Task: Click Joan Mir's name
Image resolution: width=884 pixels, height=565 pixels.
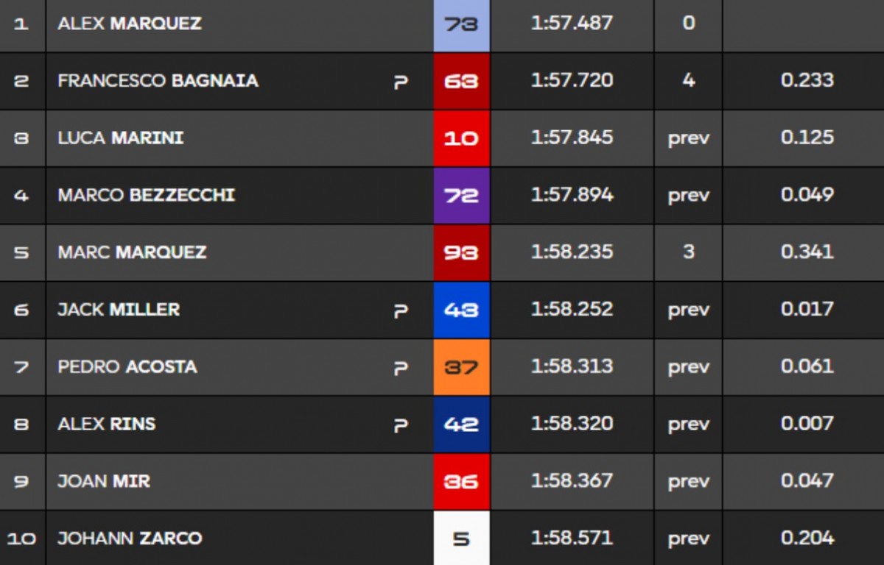Action: coord(104,482)
